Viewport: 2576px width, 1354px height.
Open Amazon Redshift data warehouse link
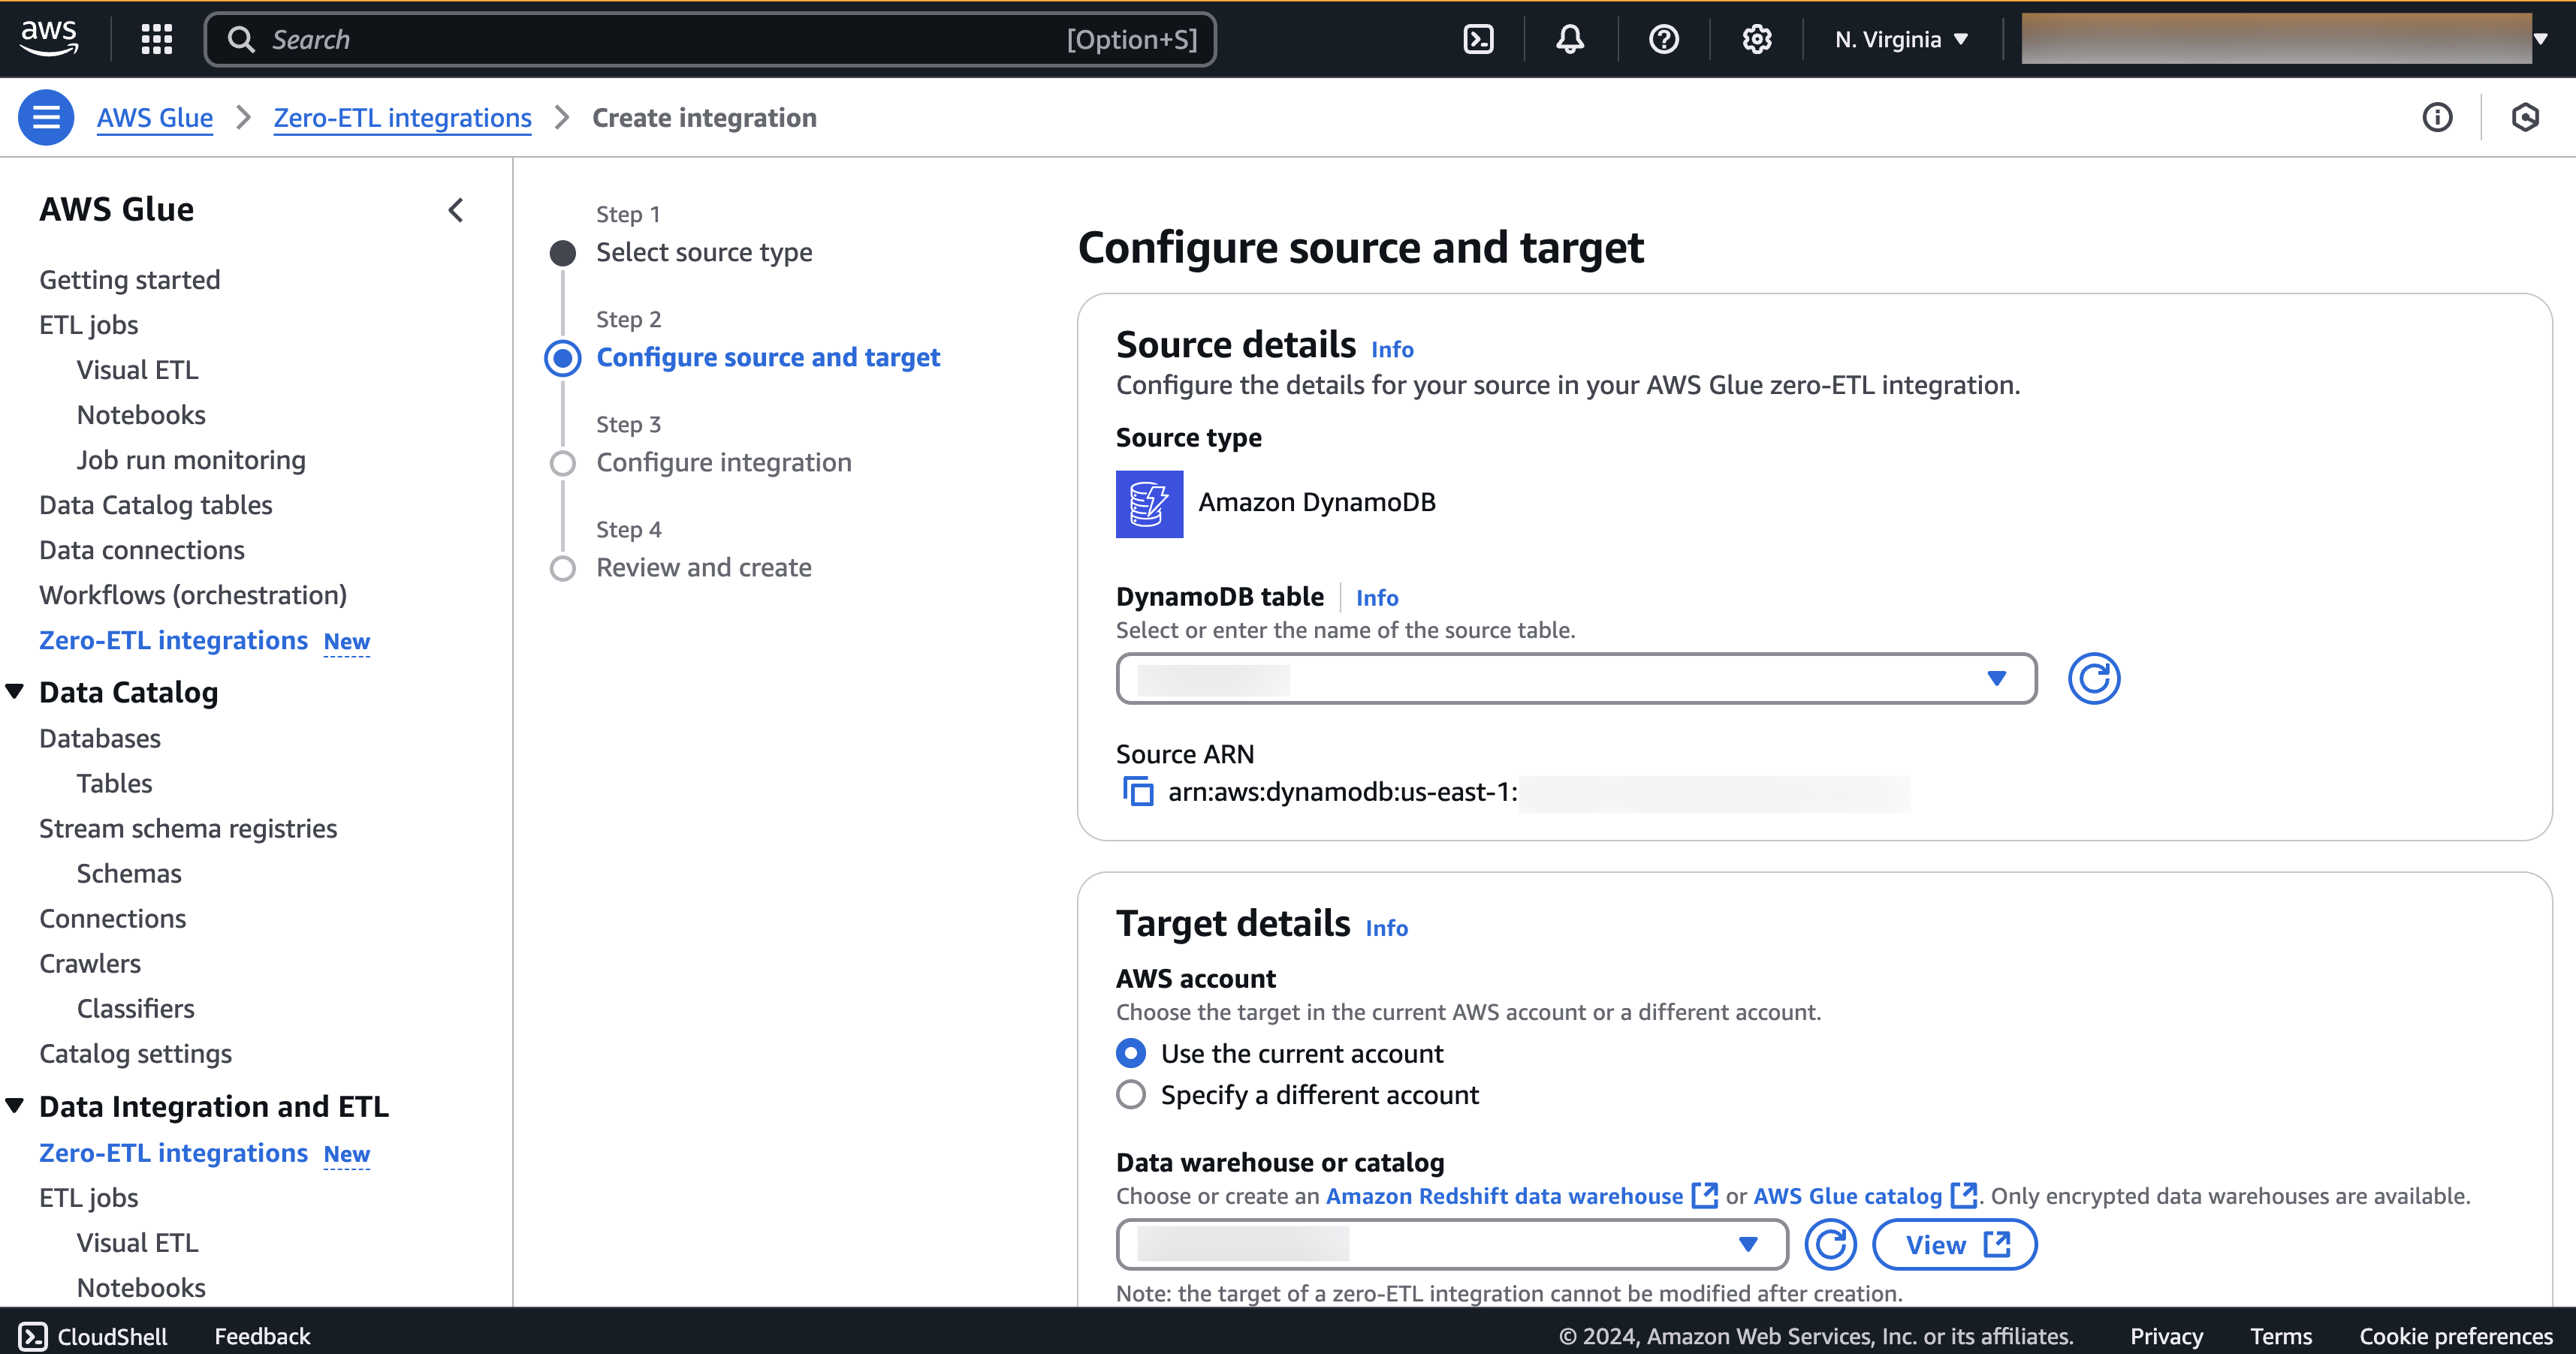pyautogui.click(x=1504, y=1196)
